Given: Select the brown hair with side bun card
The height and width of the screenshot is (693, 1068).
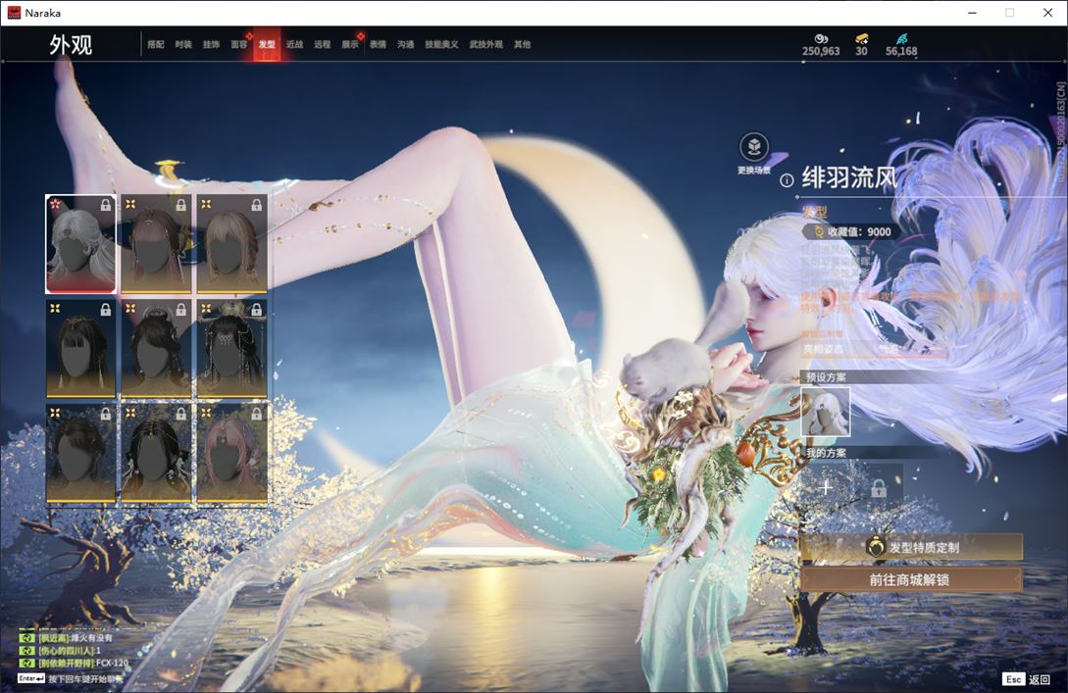Looking at the screenshot, I should coord(156,244).
